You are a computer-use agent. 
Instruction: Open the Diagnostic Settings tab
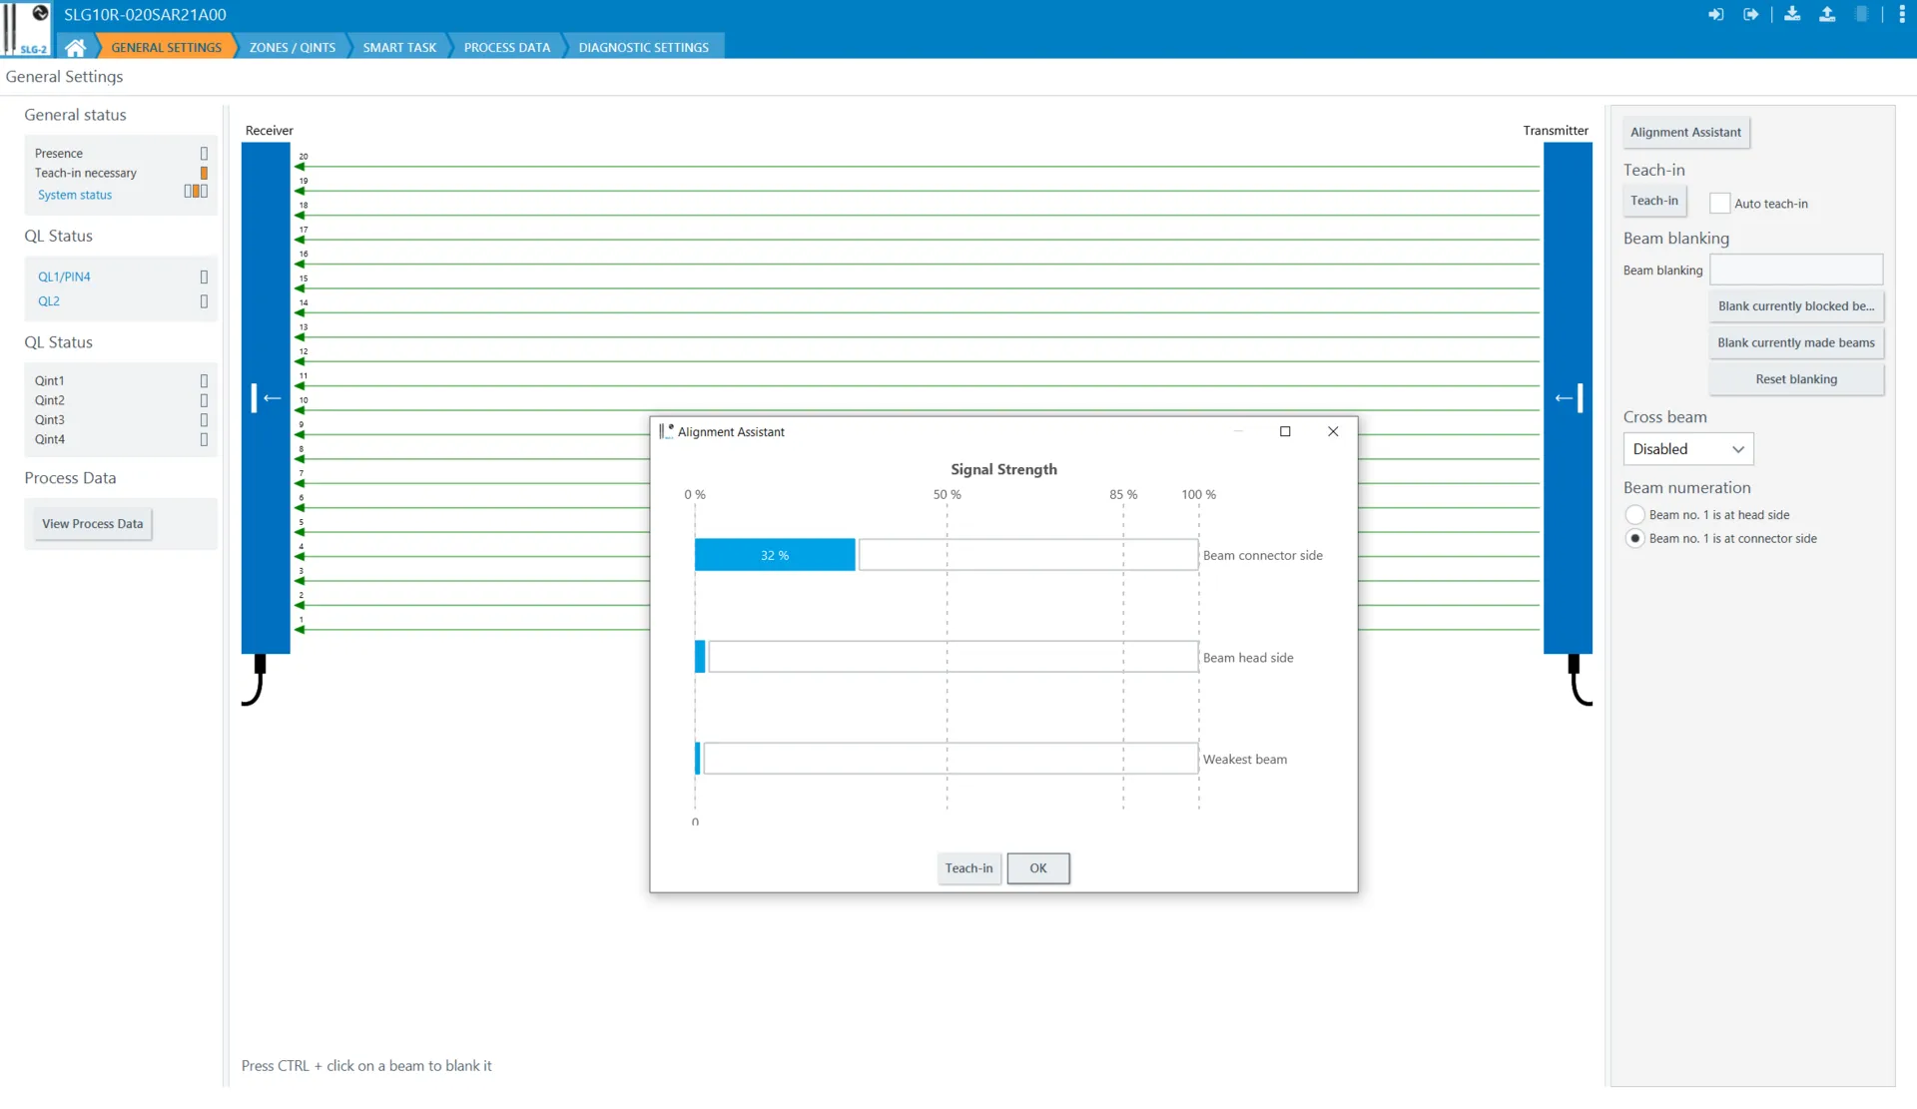click(x=643, y=47)
